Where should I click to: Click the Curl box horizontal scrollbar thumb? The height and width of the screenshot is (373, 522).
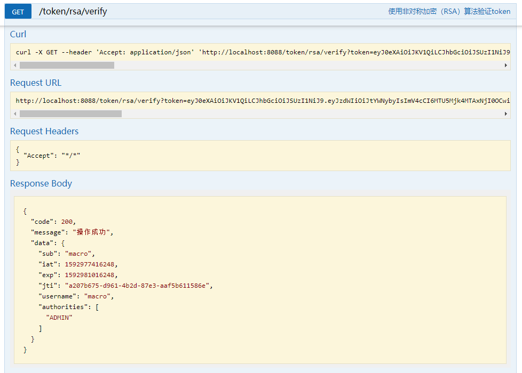click(x=67, y=65)
